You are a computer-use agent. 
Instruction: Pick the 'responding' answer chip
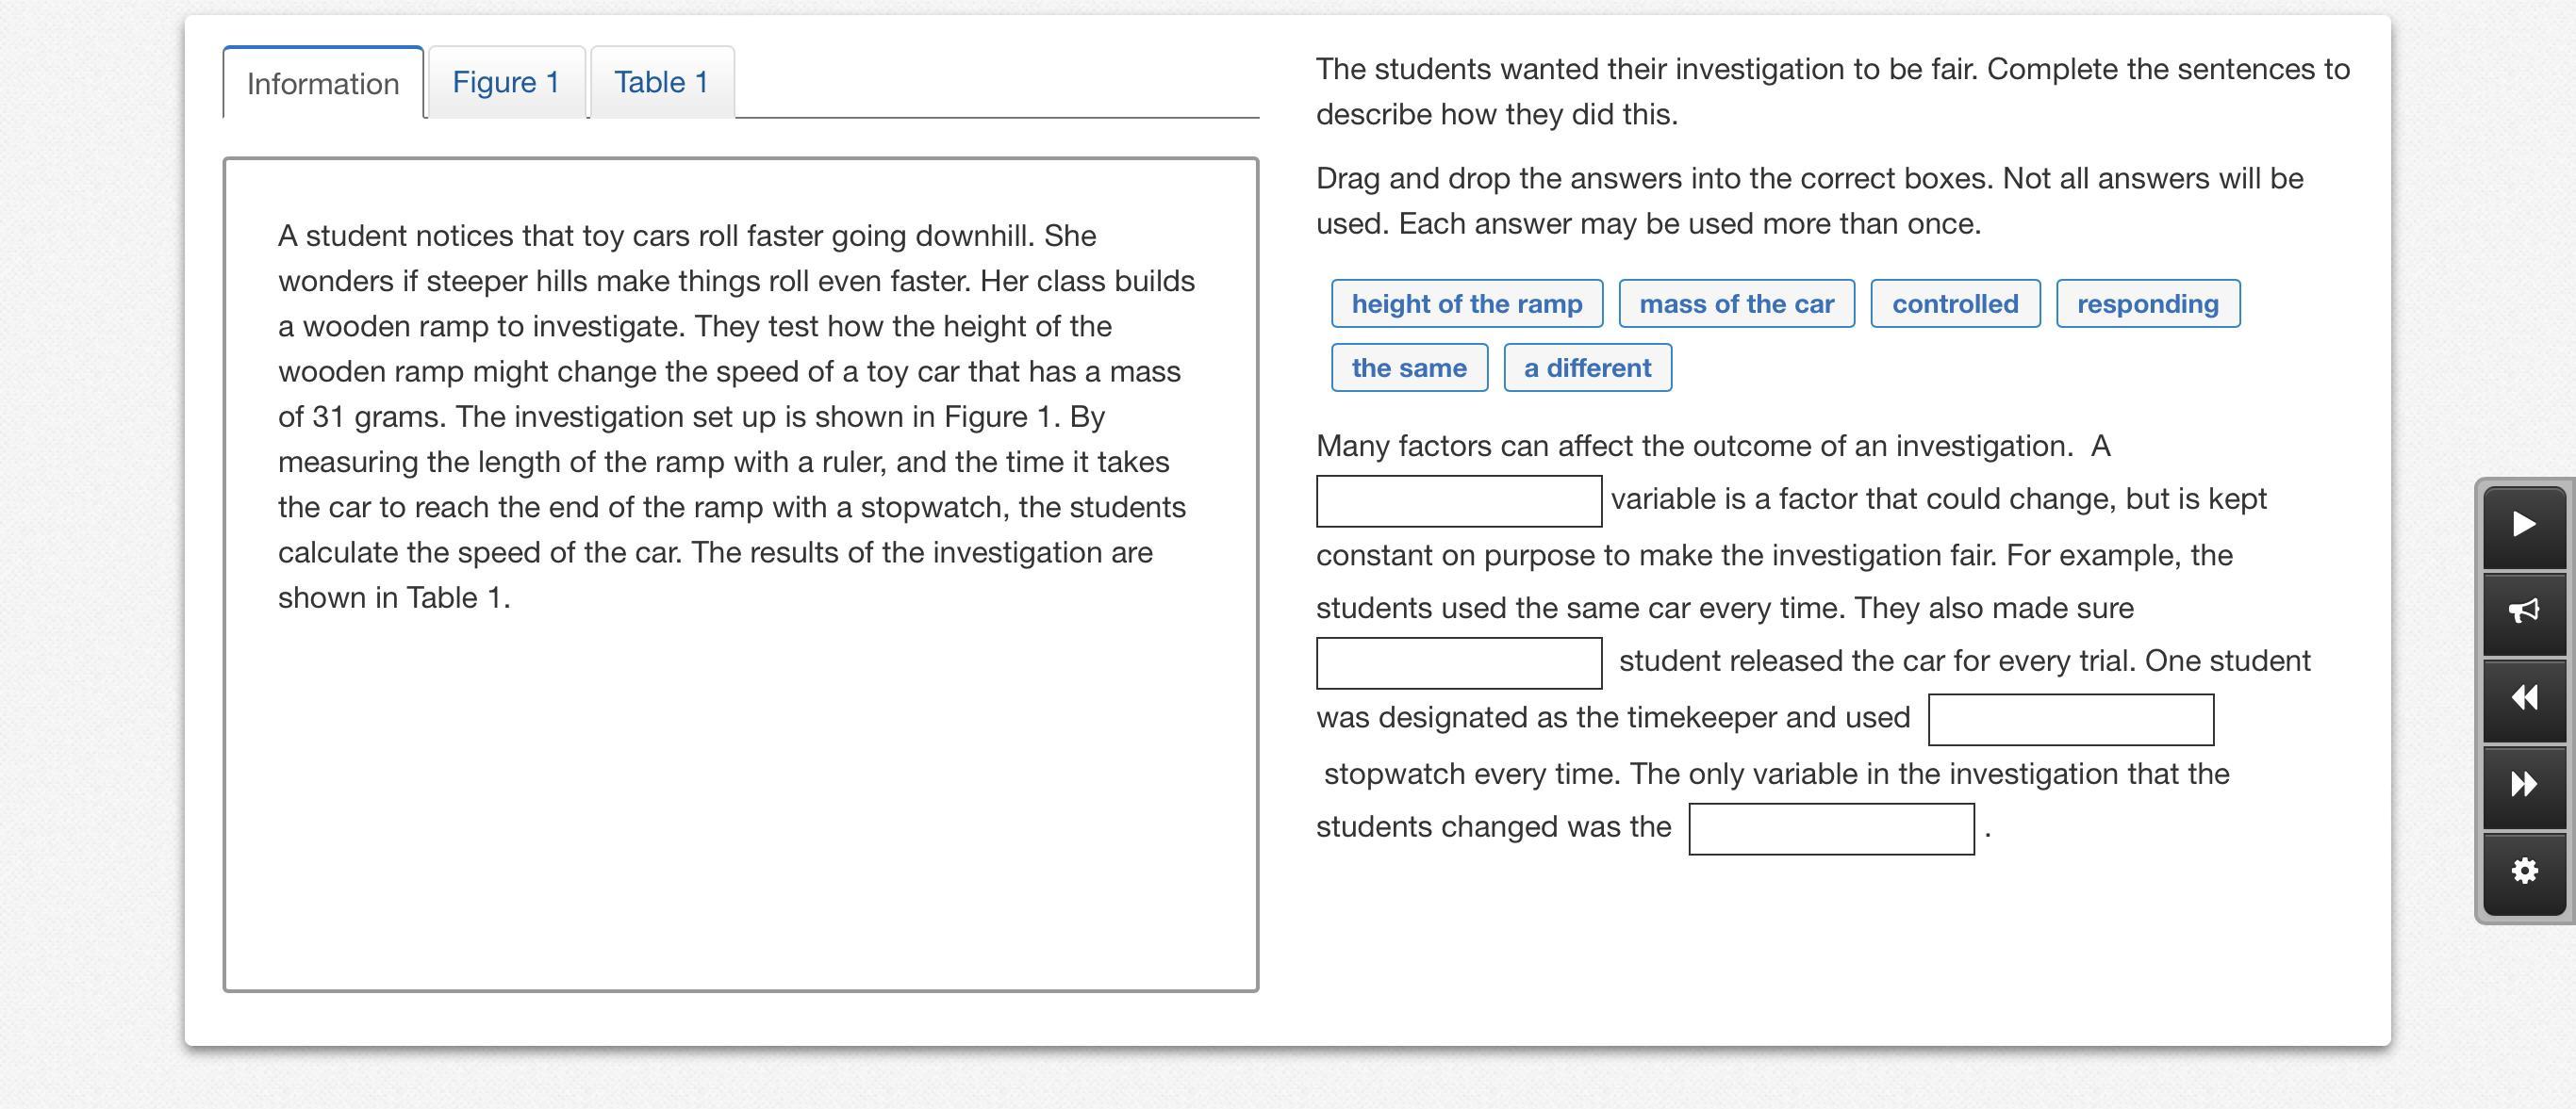(2147, 303)
